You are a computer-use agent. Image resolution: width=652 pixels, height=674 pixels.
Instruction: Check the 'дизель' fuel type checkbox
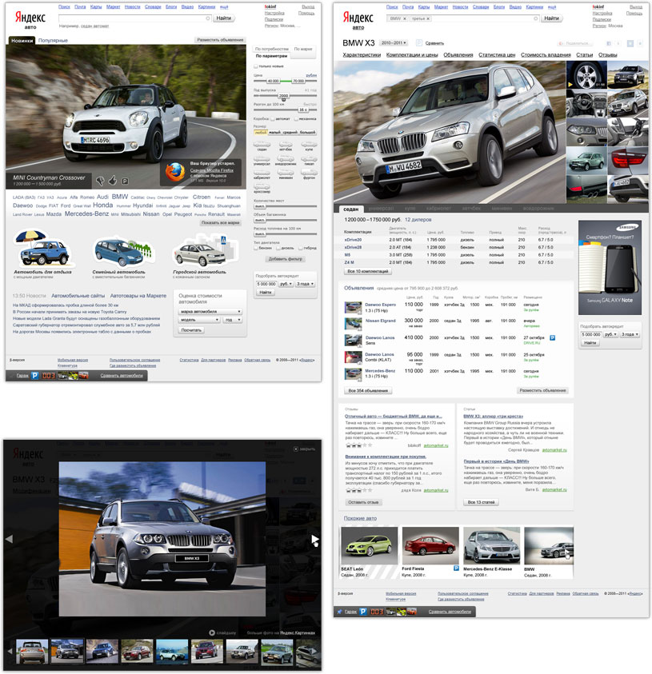point(278,248)
